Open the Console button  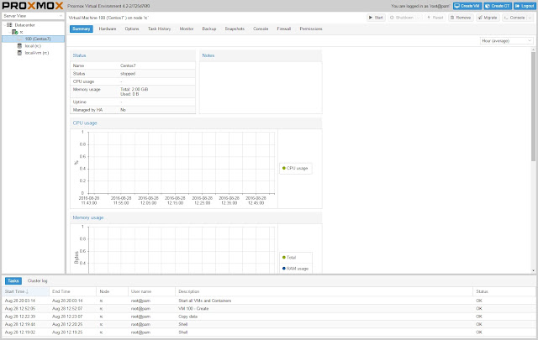(514, 18)
